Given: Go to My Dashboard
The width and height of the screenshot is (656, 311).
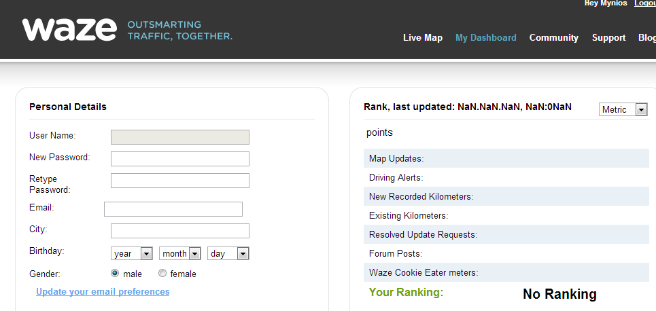Looking at the screenshot, I should point(486,37).
